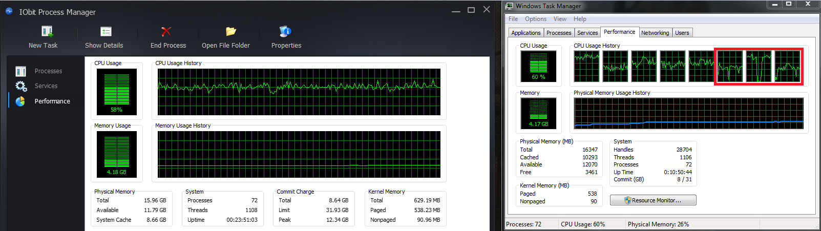Click the Physical Memory Usage History graph

coord(689,113)
